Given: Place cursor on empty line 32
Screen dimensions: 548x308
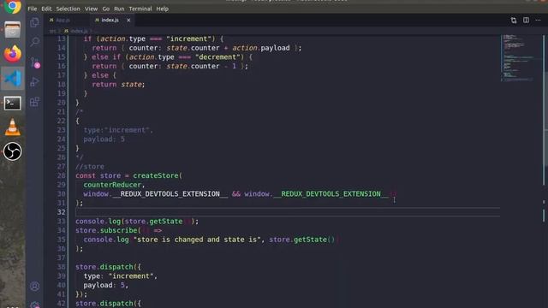Looking at the screenshot, I should (x=288, y=212).
